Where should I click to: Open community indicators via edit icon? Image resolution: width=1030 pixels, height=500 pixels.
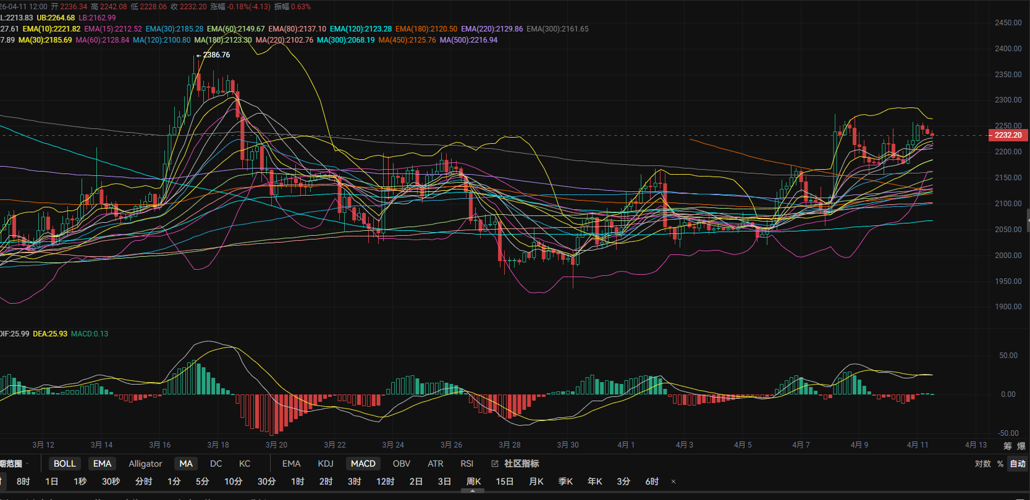click(495, 464)
